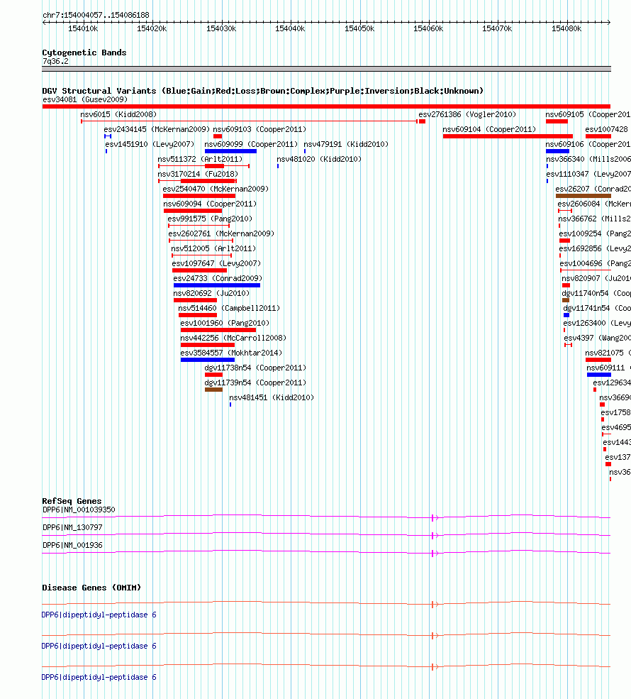Click esv26207 Conrad variant label
Screen dimensions: 631x699
point(593,189)
